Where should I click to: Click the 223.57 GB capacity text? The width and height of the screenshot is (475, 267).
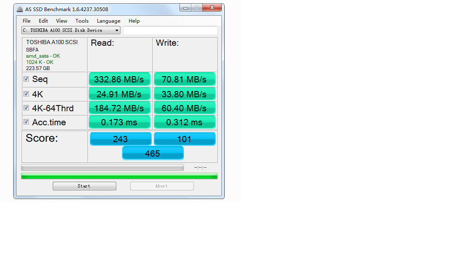38,68
